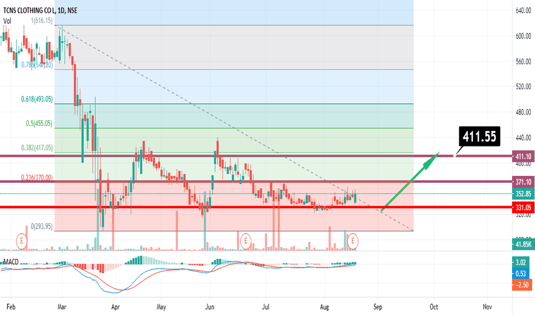Click the 0.236(370.00) Fibonacci label
Viewport: 535px width, 315px height.
coord(37,178)
